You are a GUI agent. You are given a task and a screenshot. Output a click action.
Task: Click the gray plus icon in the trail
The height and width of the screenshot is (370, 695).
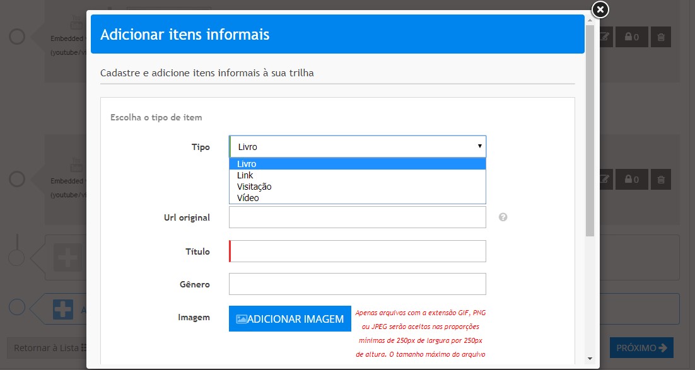[64, 257]
